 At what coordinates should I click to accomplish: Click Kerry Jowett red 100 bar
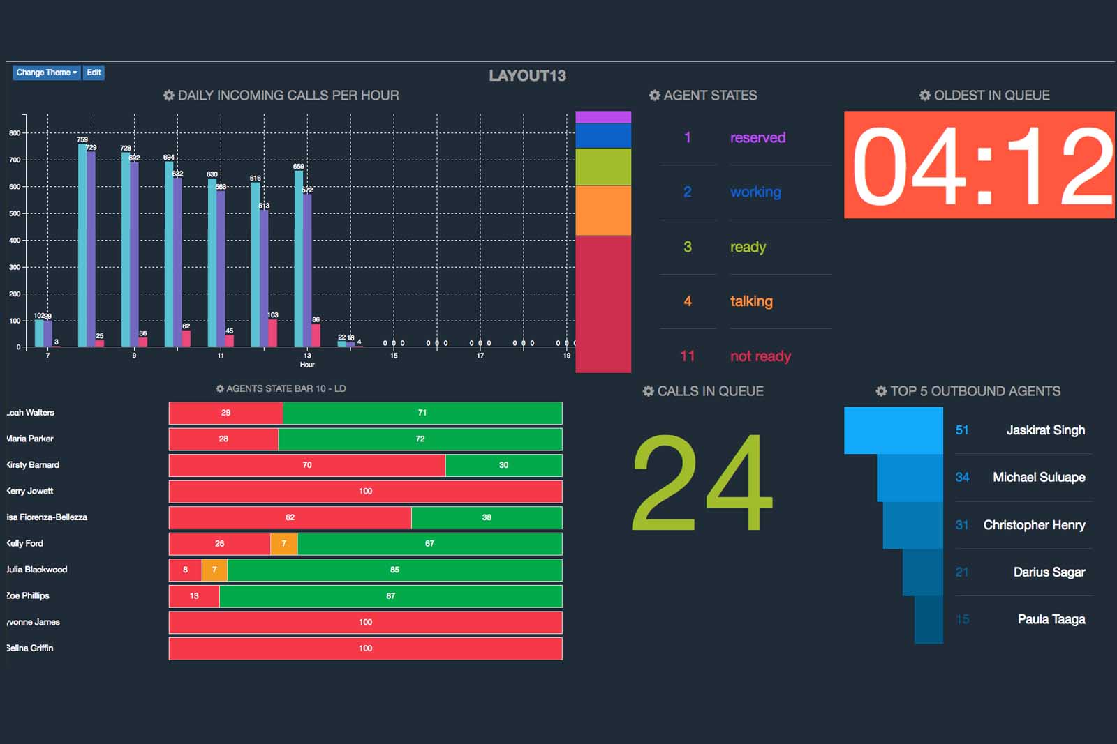365,492
